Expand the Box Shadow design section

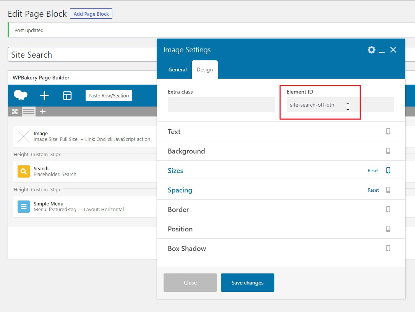(281, 249)
